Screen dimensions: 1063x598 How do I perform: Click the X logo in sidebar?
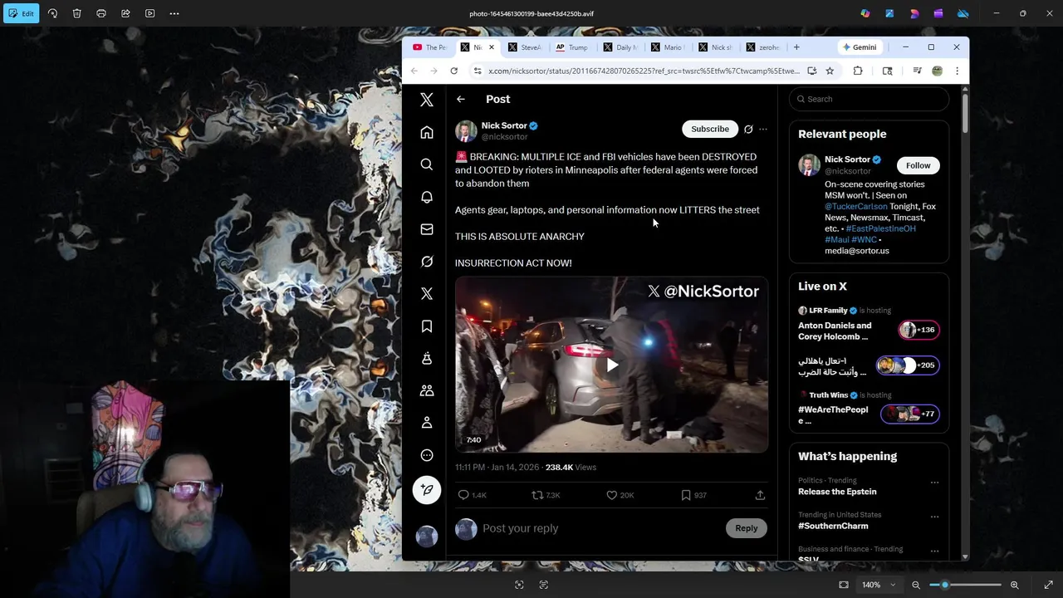point(427,100)
